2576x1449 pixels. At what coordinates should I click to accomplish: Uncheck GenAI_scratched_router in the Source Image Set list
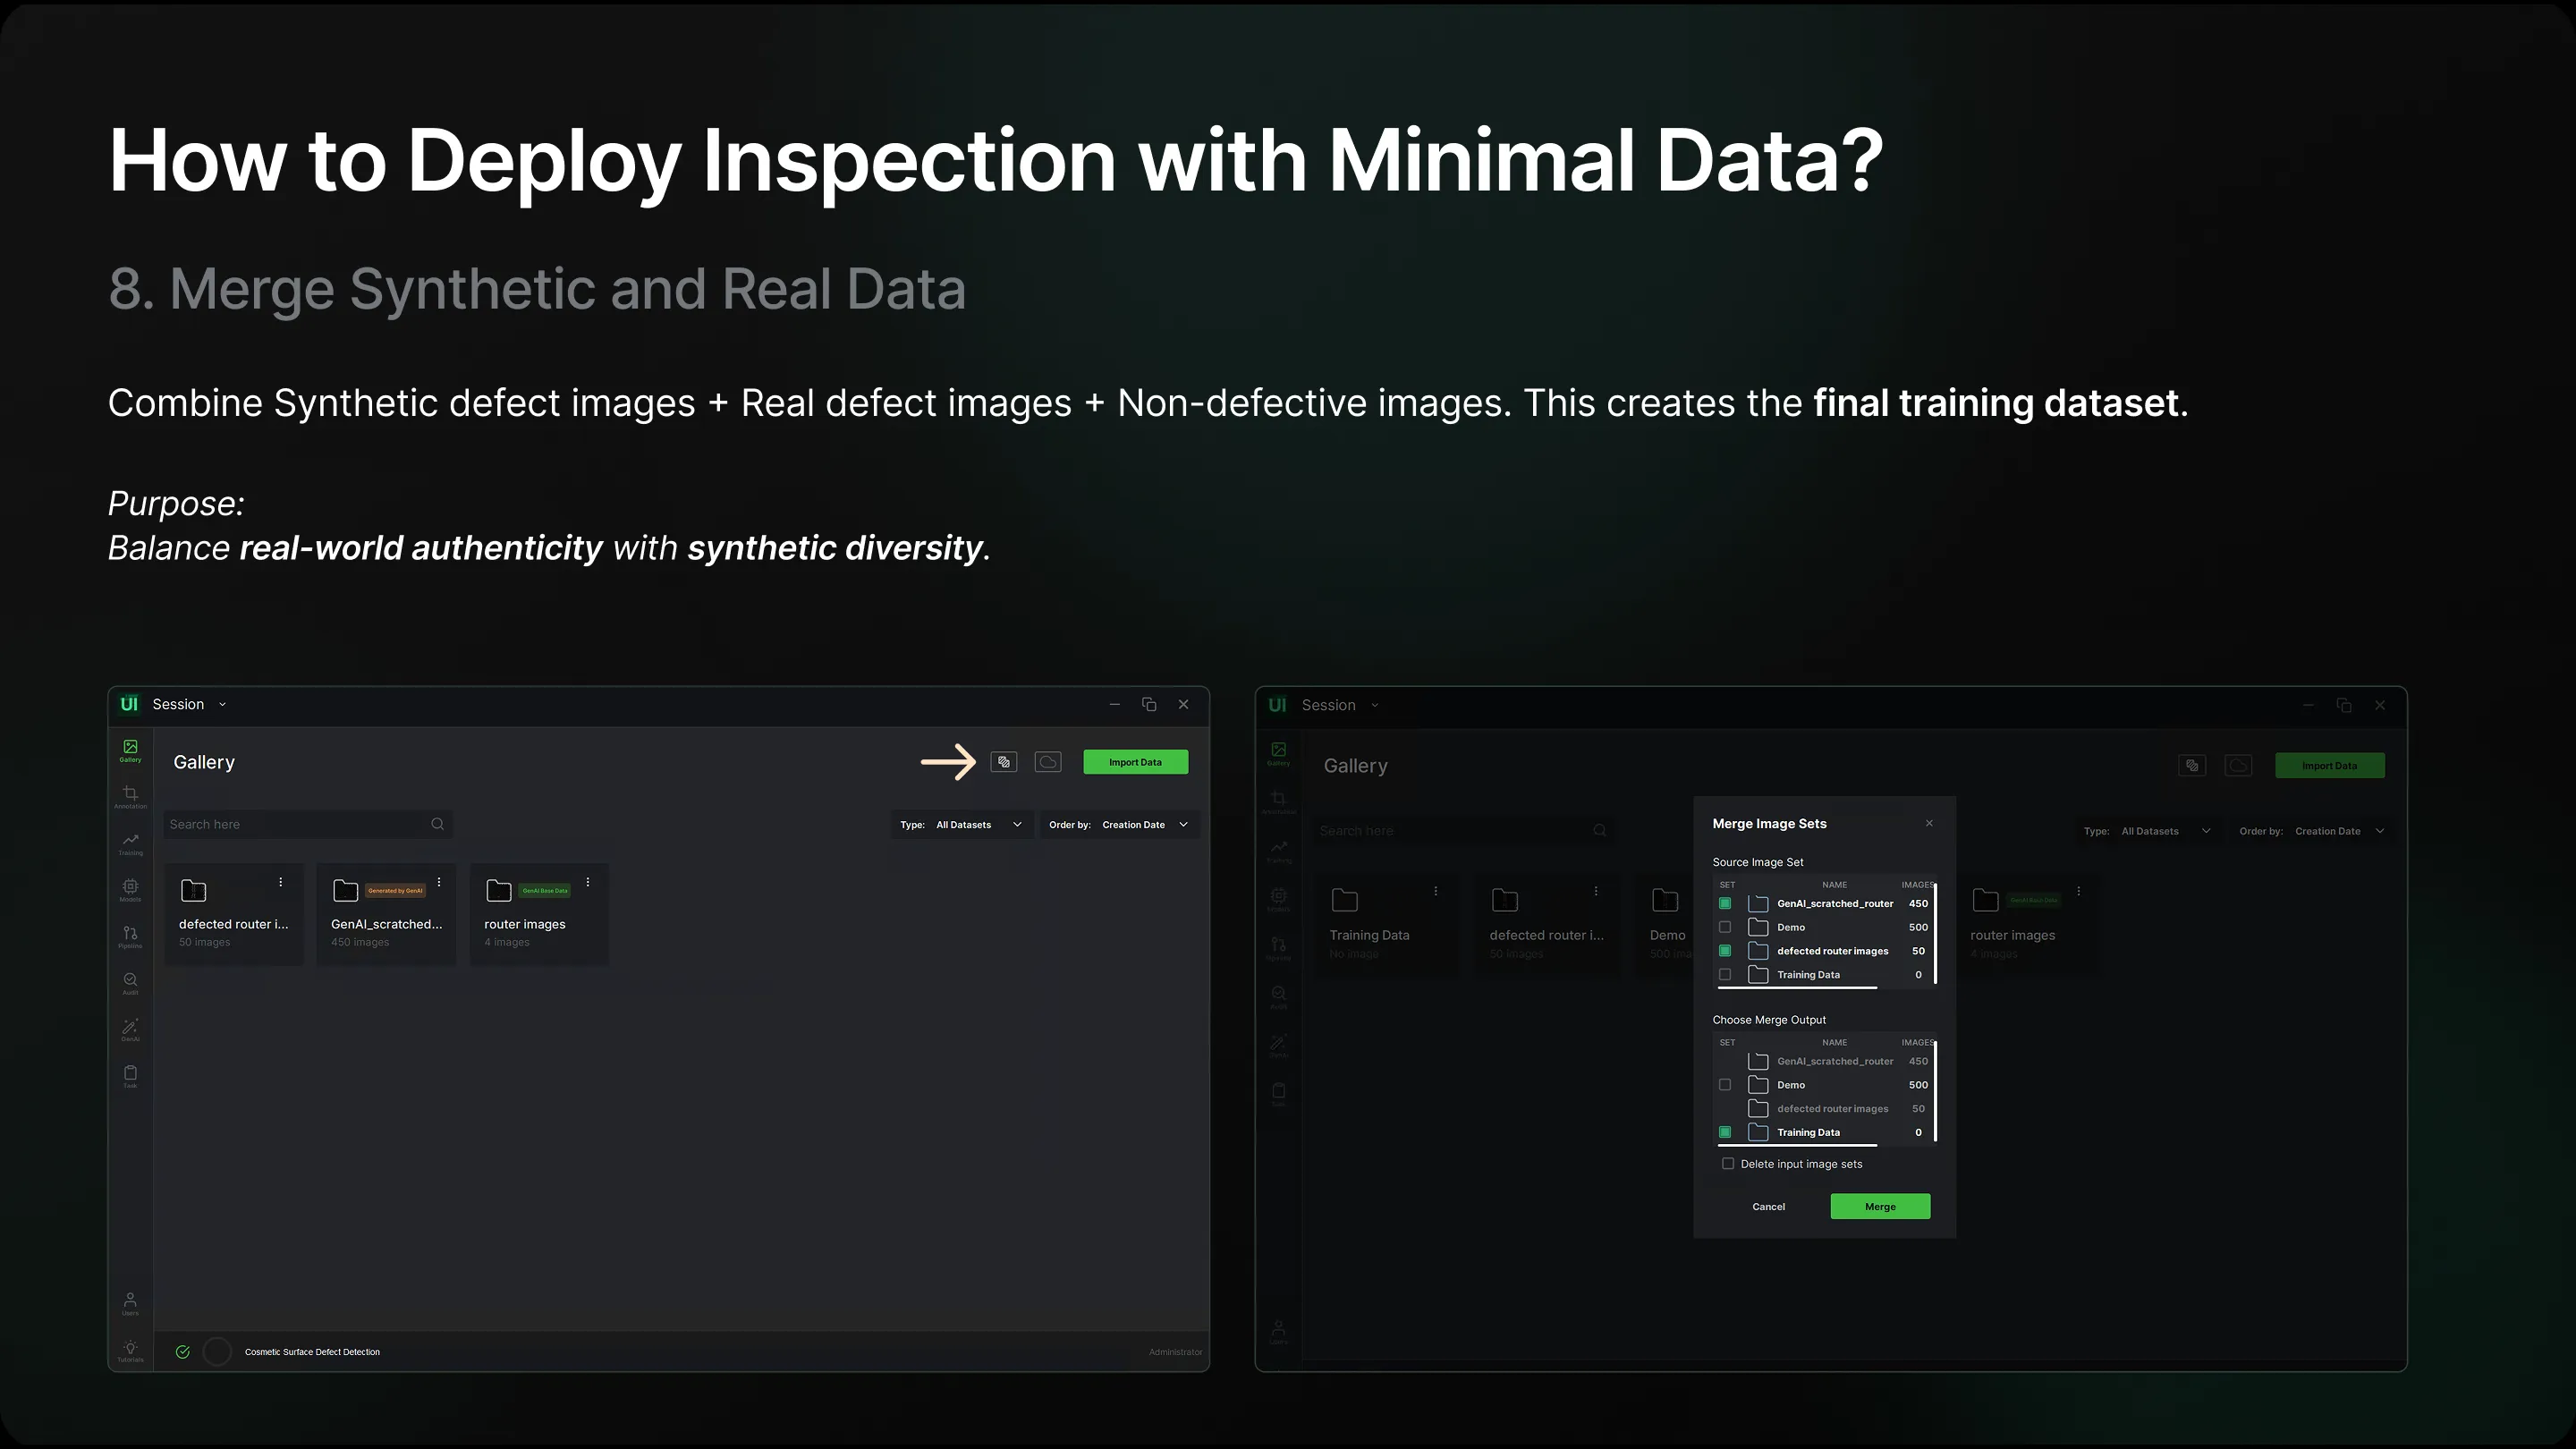pyautogui.click(x=1725, y=903)
